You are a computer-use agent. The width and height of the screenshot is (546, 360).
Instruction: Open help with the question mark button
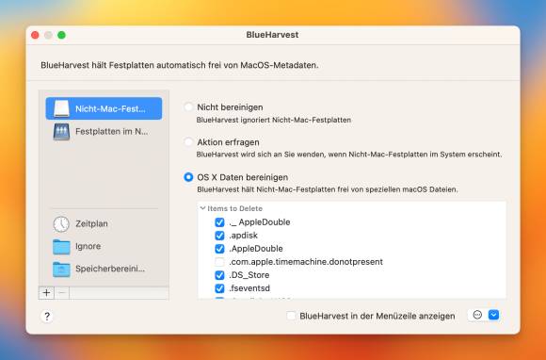pos(47,317)
